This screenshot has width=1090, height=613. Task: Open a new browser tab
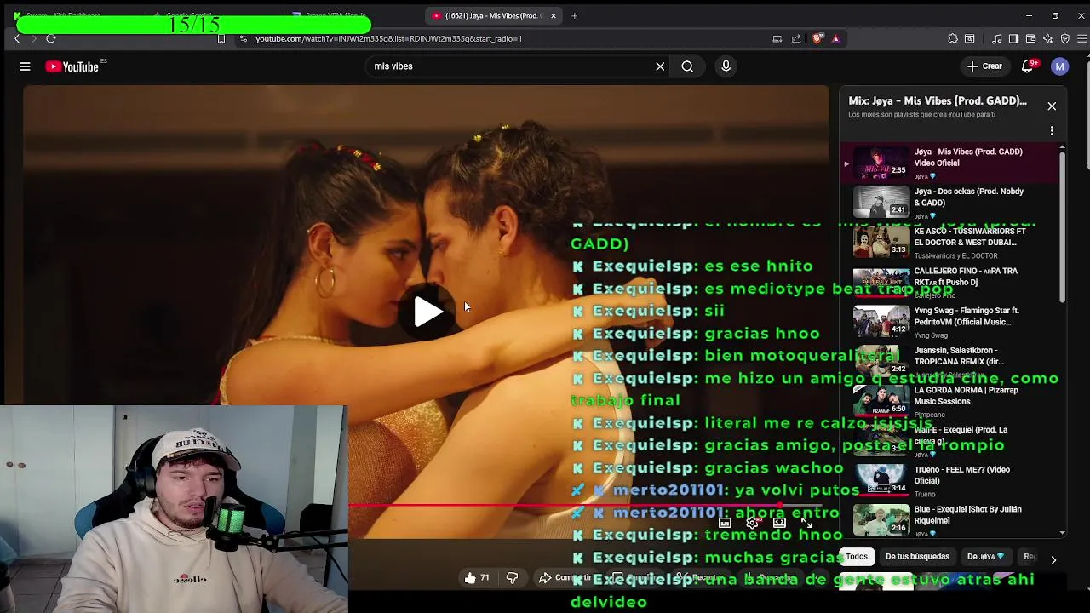pyautogui.click(x=574, y=15)
